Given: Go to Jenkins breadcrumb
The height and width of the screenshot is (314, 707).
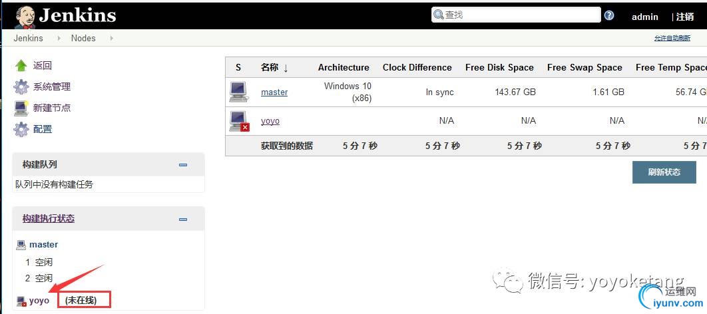Looking at the screenshot, I should point(29,39).
